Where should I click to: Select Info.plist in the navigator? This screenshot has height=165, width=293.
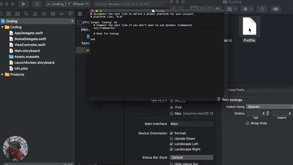(21, 69)
